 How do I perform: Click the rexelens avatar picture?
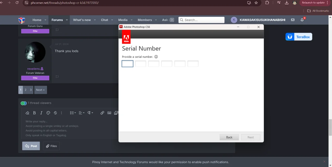[x=35, y=52]
